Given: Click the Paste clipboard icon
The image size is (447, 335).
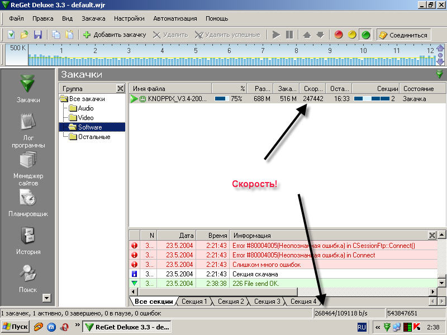Looking at the screenshot, I should 69,35.
